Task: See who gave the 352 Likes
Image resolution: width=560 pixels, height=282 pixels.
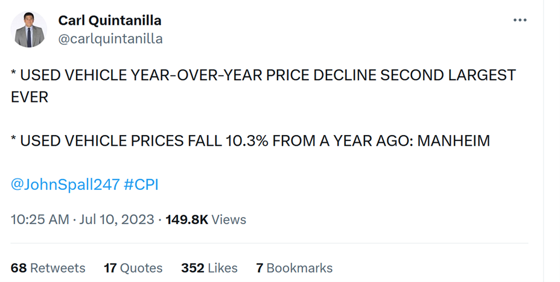Action: (209, 268)
